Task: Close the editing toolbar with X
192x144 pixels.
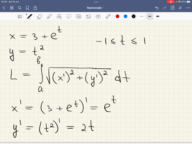Action: (180, 8)
